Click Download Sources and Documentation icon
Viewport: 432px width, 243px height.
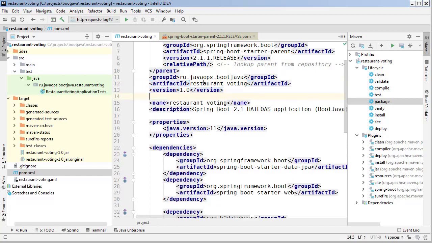370,46
